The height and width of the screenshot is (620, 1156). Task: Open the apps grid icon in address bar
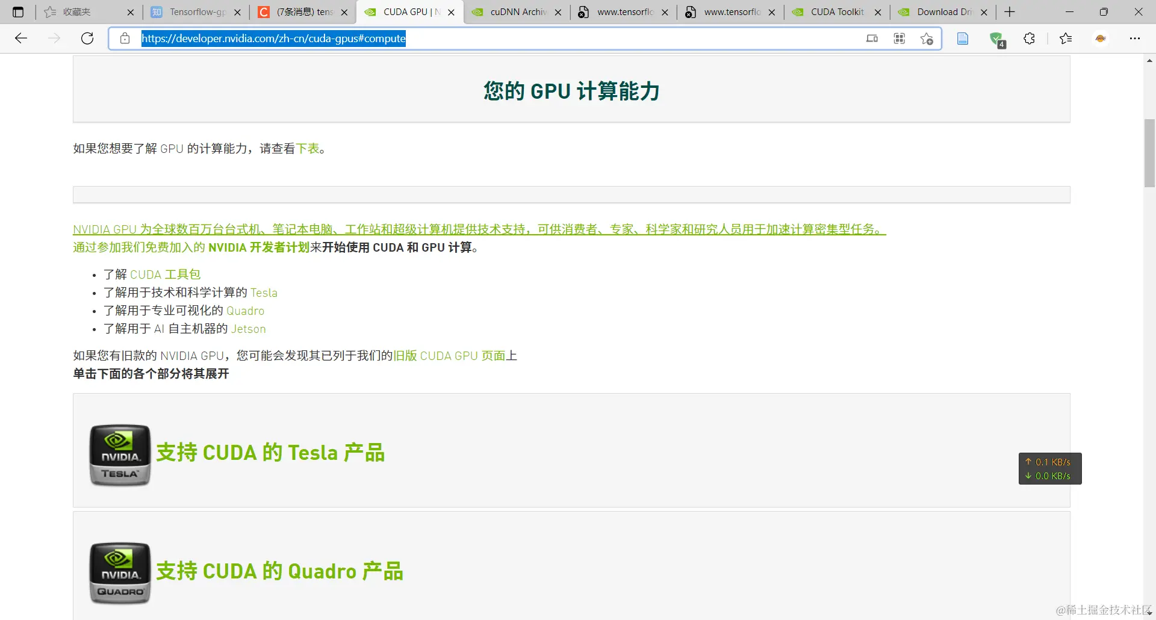[900, 39]
